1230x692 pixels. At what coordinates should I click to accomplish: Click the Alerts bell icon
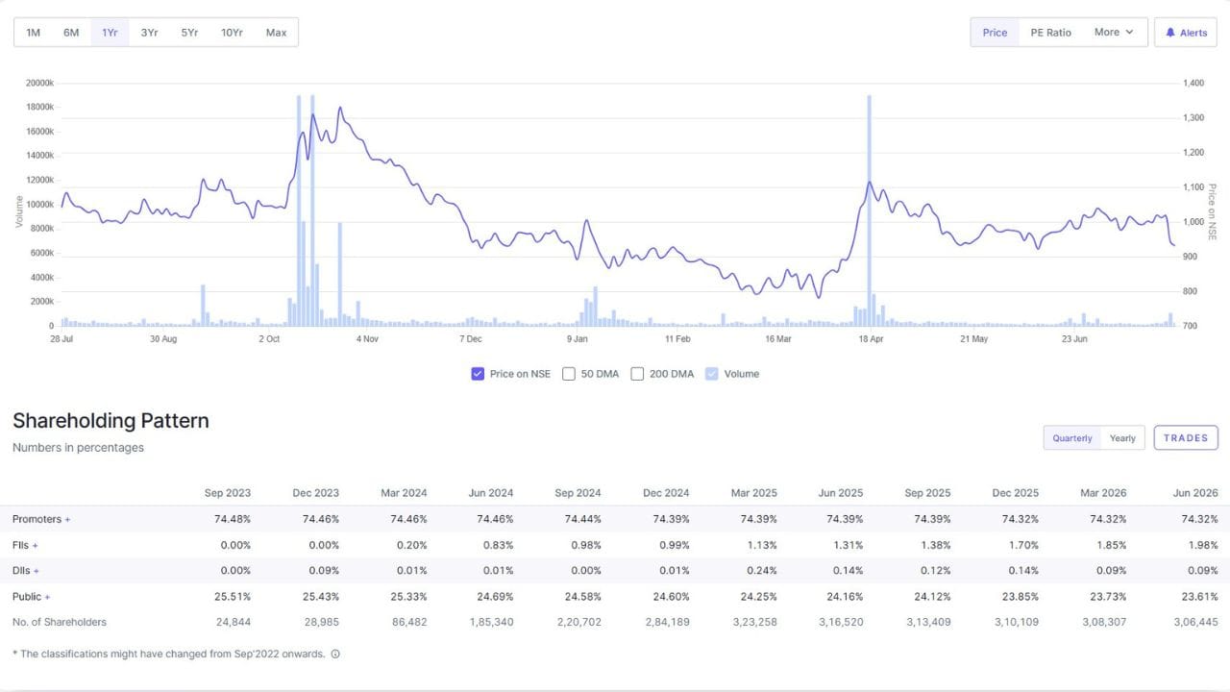coord(1170,33)
